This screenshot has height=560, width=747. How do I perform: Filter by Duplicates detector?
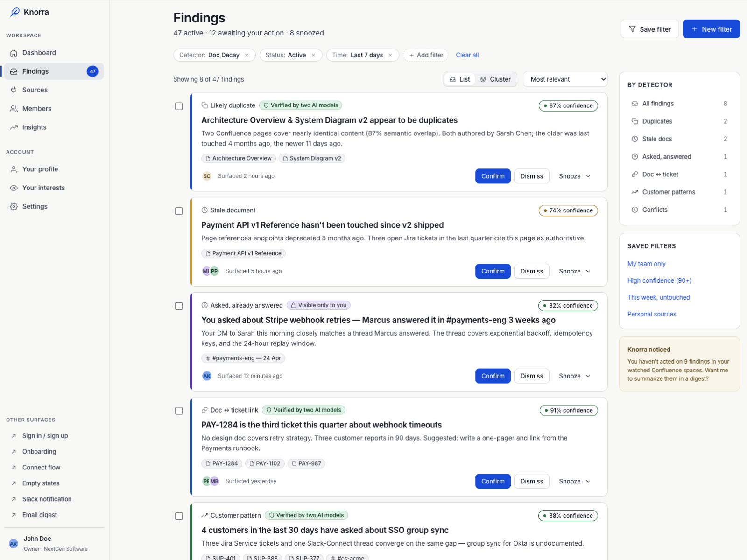679,121
